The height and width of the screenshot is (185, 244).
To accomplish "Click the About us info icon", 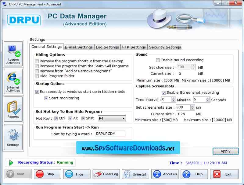I will [x=157, y=174].
